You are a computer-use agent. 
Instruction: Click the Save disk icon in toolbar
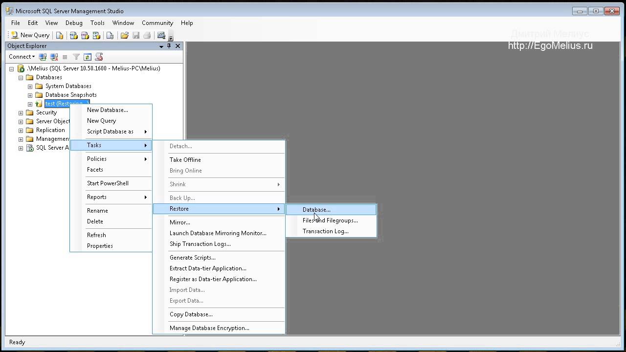136,35
